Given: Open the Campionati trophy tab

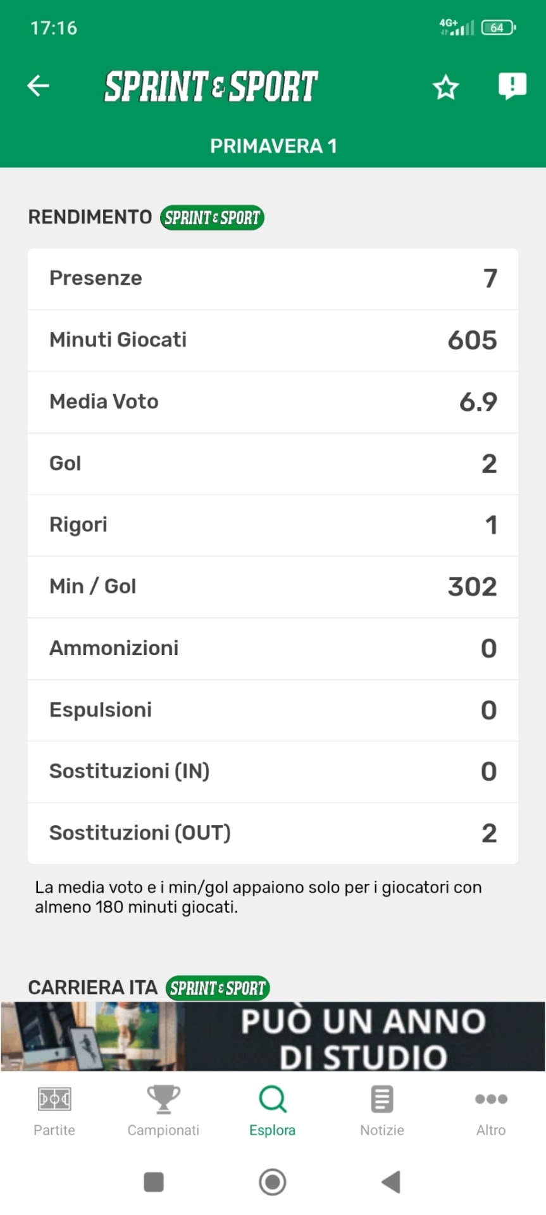Looking at the screenshot, I should [x=163, y=1111].
